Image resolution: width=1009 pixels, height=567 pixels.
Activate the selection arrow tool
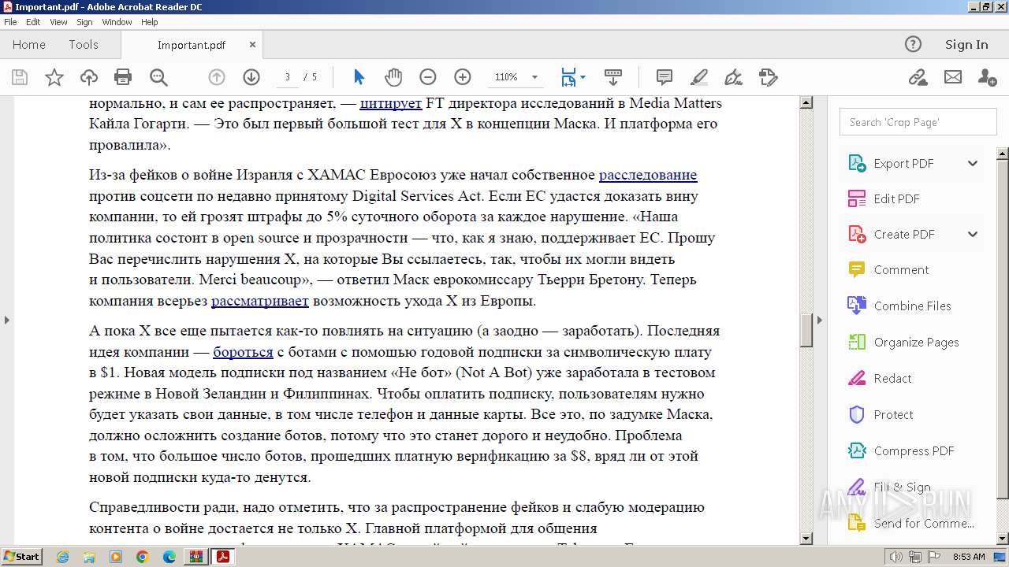pyautogui.click(x=359, y=77)
